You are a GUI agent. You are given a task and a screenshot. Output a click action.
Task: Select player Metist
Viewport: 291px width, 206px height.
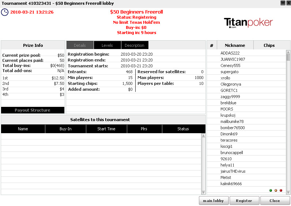246,177
